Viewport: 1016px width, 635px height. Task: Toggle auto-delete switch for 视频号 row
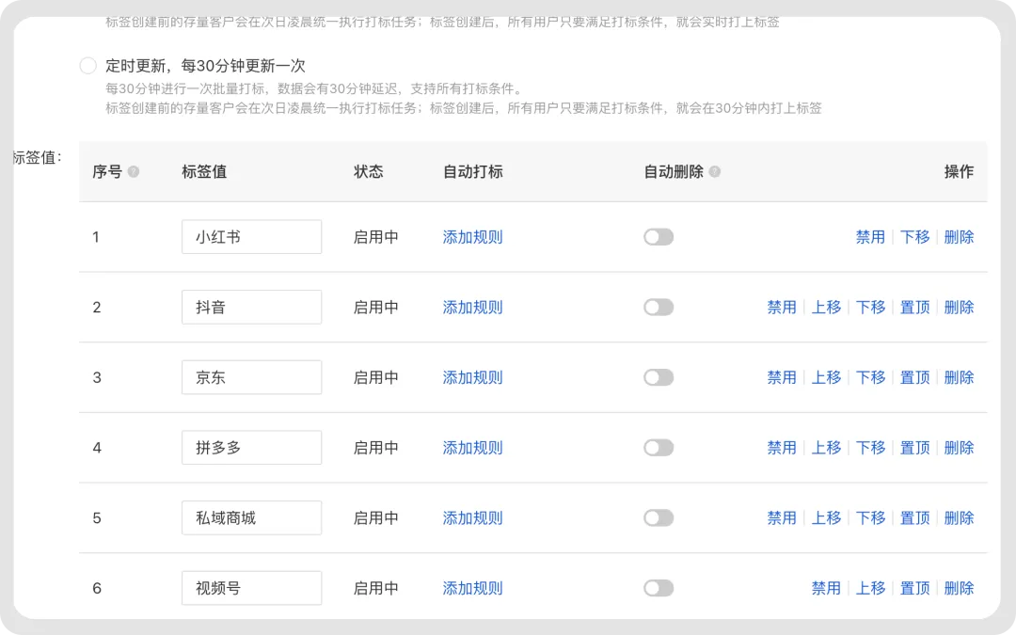(659, 588)
